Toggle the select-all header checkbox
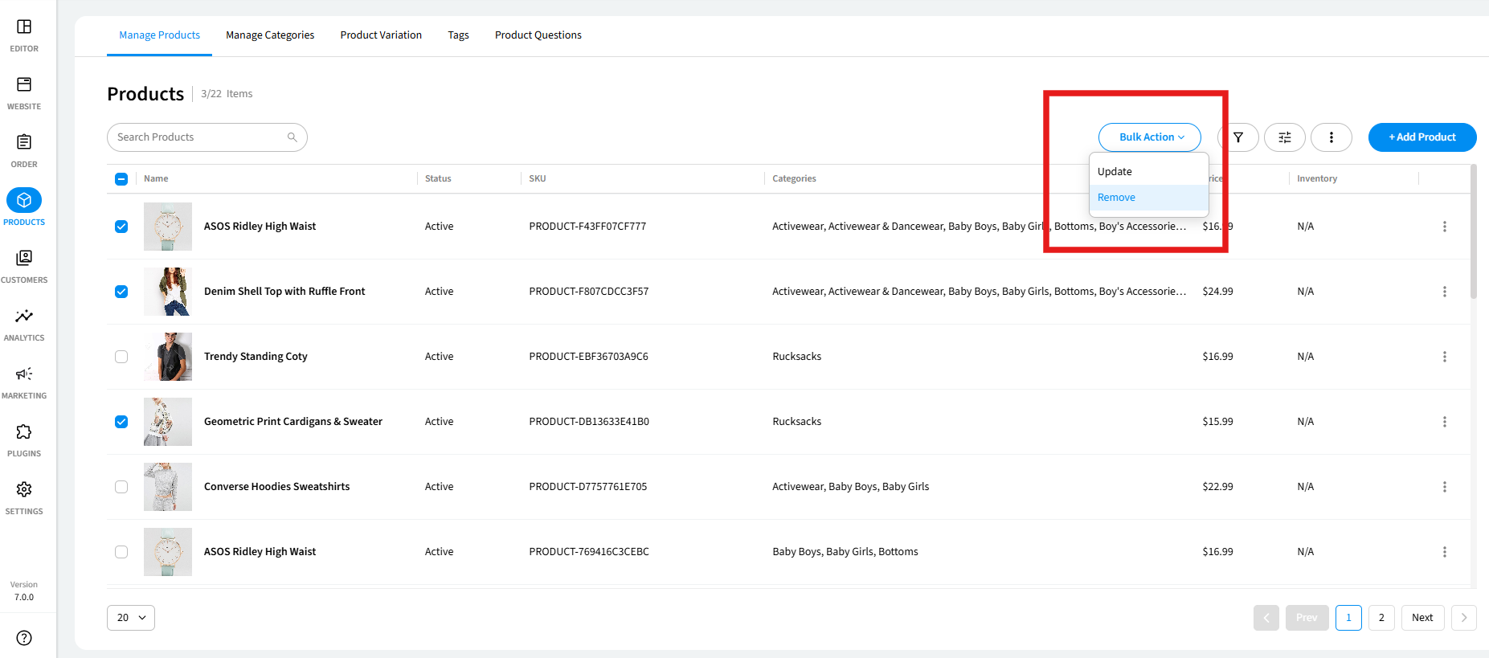Viewport: 1489px width, 658px height. (x=121, y=179)
